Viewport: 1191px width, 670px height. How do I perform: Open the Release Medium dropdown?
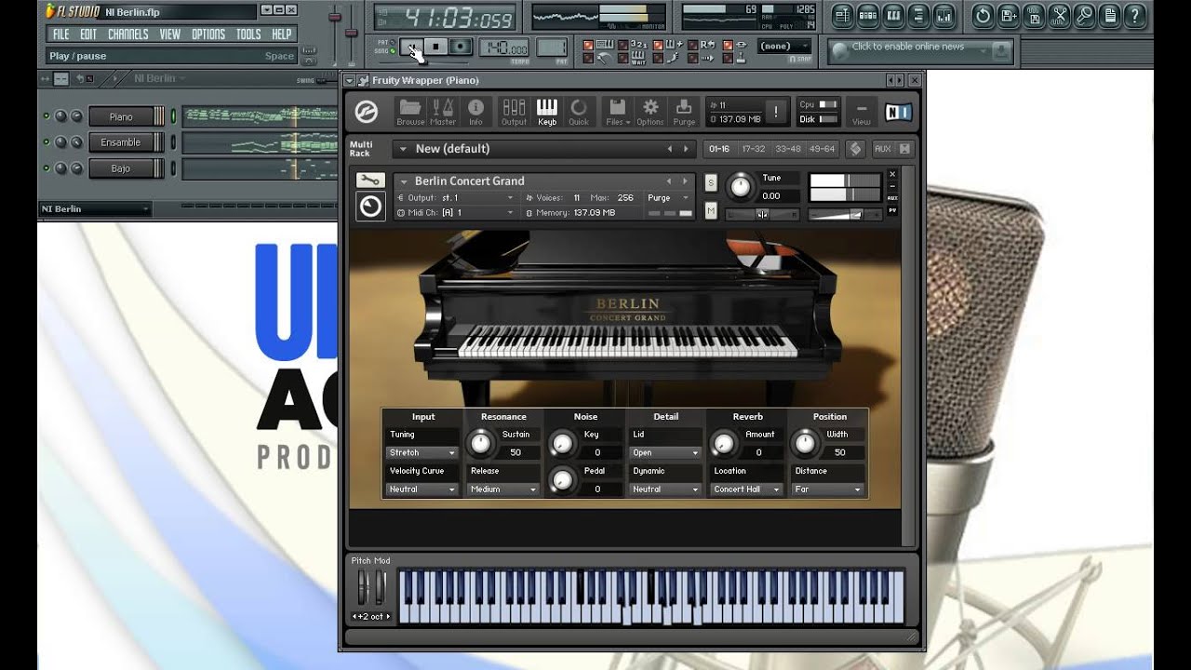tap(503, 489)
